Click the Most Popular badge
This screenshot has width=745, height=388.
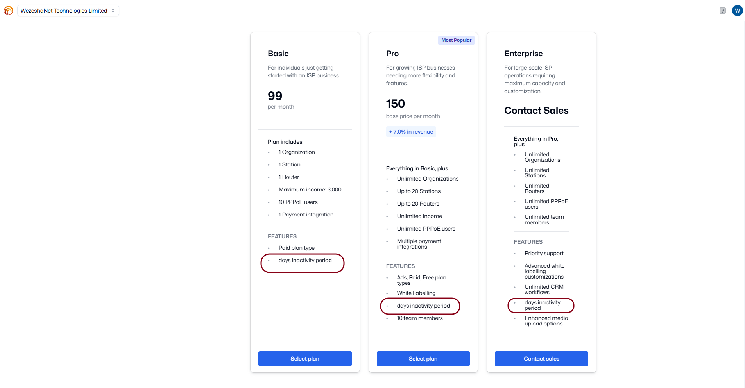(x=456, y=40)
